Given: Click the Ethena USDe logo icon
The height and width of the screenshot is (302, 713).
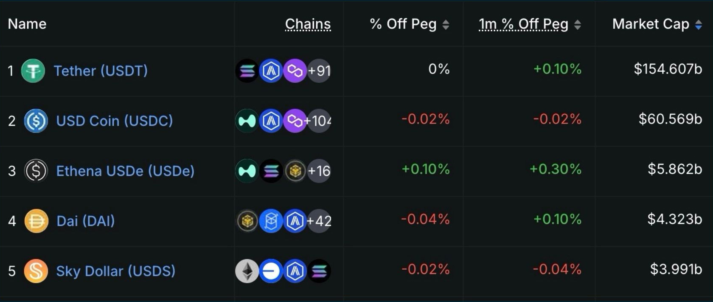Looking at the screenshot, I should coord(36,171).
